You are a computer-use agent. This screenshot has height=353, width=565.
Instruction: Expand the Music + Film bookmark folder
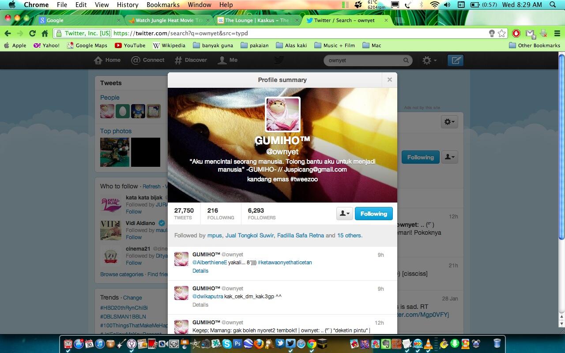coord(335,45)
